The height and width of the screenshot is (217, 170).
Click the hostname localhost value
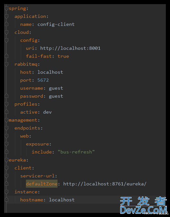pyautogui.click(x=62, y=200)
